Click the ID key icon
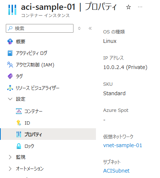 coord(19,123)
